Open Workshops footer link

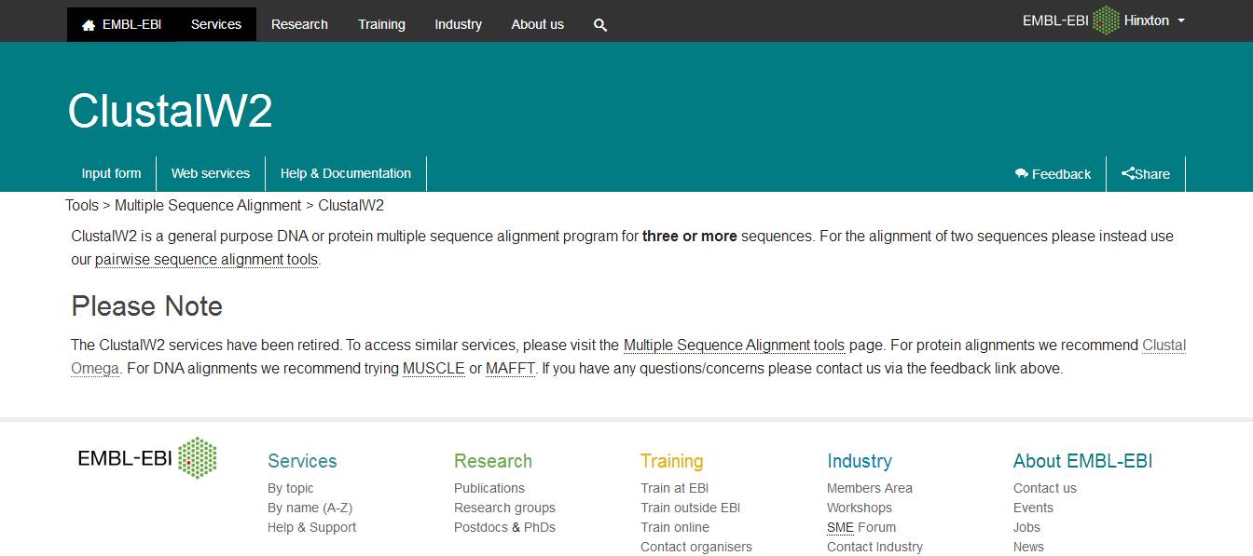point(860,508)
